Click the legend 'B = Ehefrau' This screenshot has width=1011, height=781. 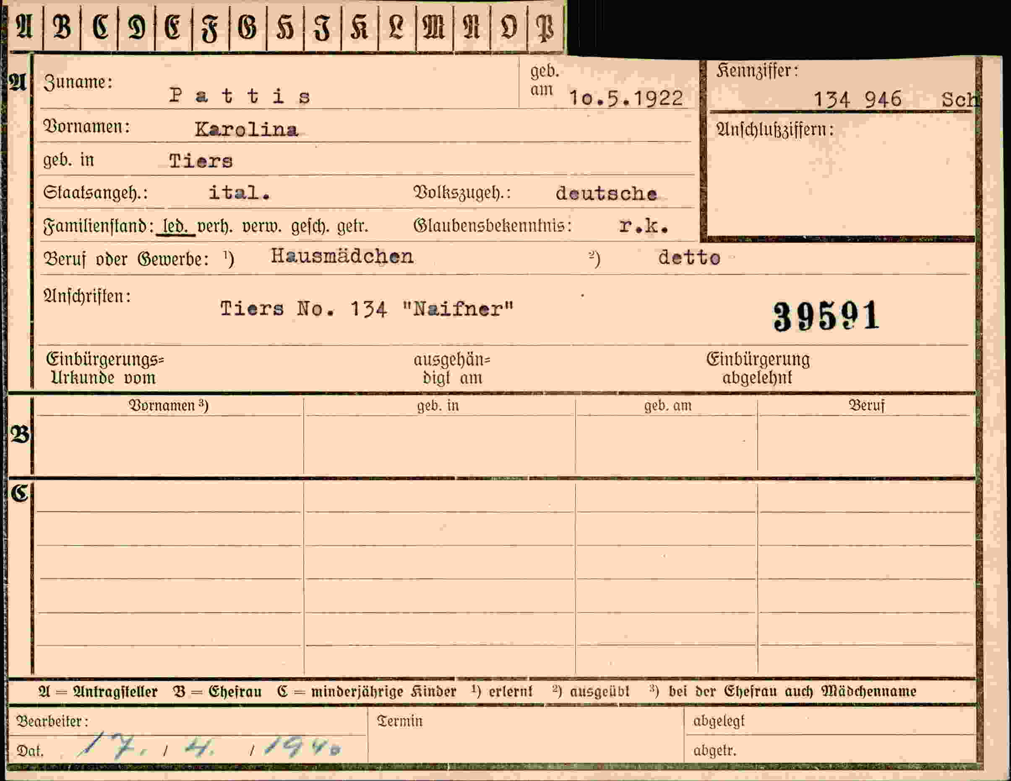pyautogui.click(x=218, y=692)
